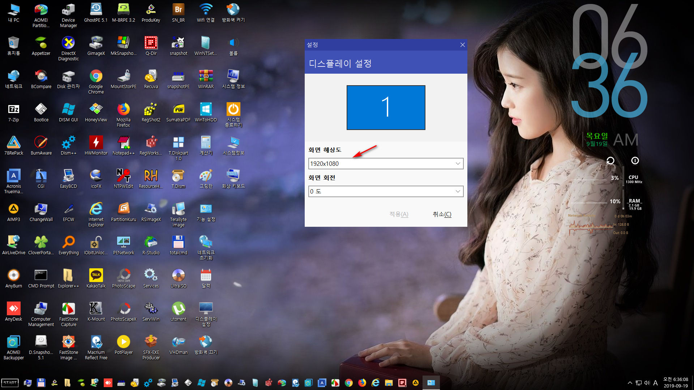Screen dimensions: 694x390
Task: Open the AnyDesk desktop icon
Action: click(13, 312)
